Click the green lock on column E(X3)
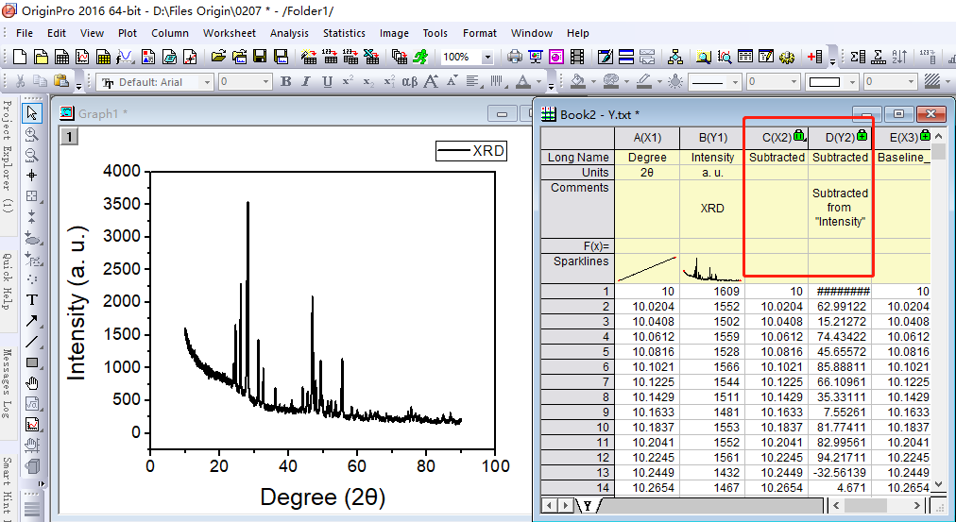This screenshot has height=522, width=956. 925,135
